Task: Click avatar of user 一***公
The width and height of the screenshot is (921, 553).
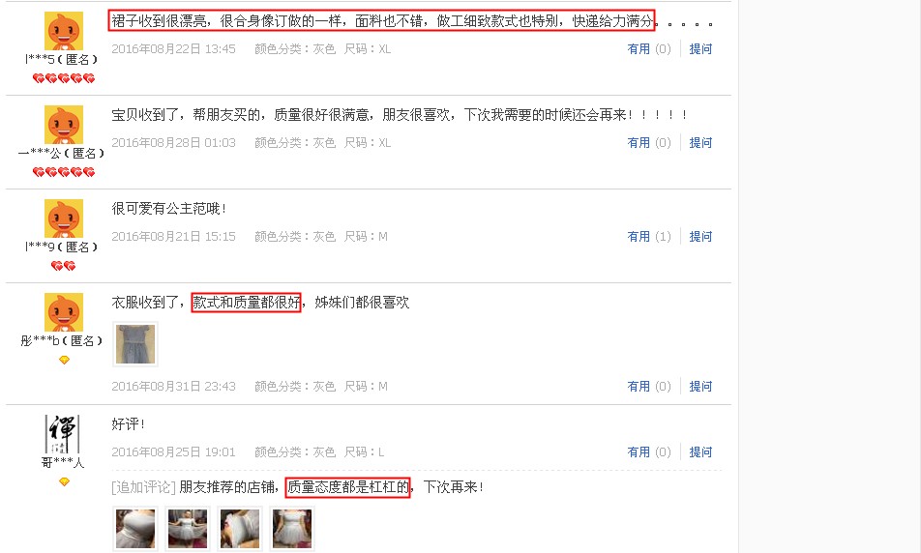Action: tap(64, 125)
